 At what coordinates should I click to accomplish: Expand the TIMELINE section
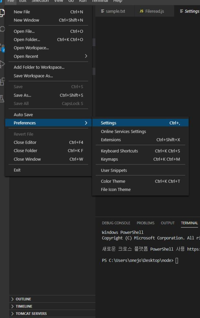52,306
